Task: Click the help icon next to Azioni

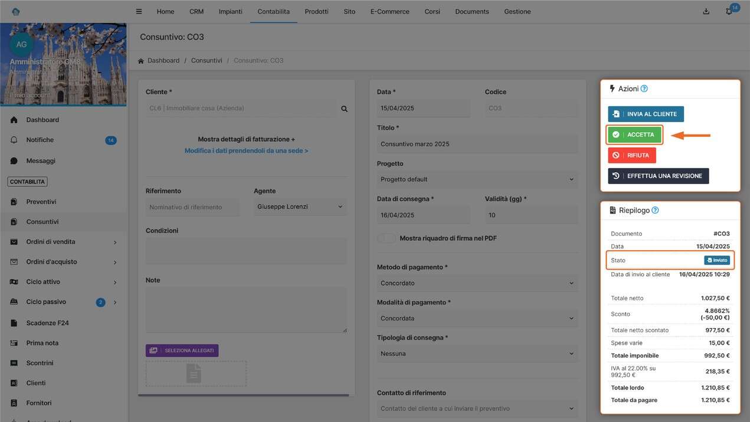Action: click(x=644, y=89)
